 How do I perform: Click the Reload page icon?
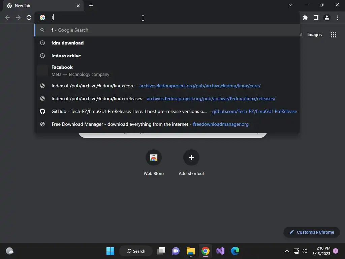pos(29,18)
